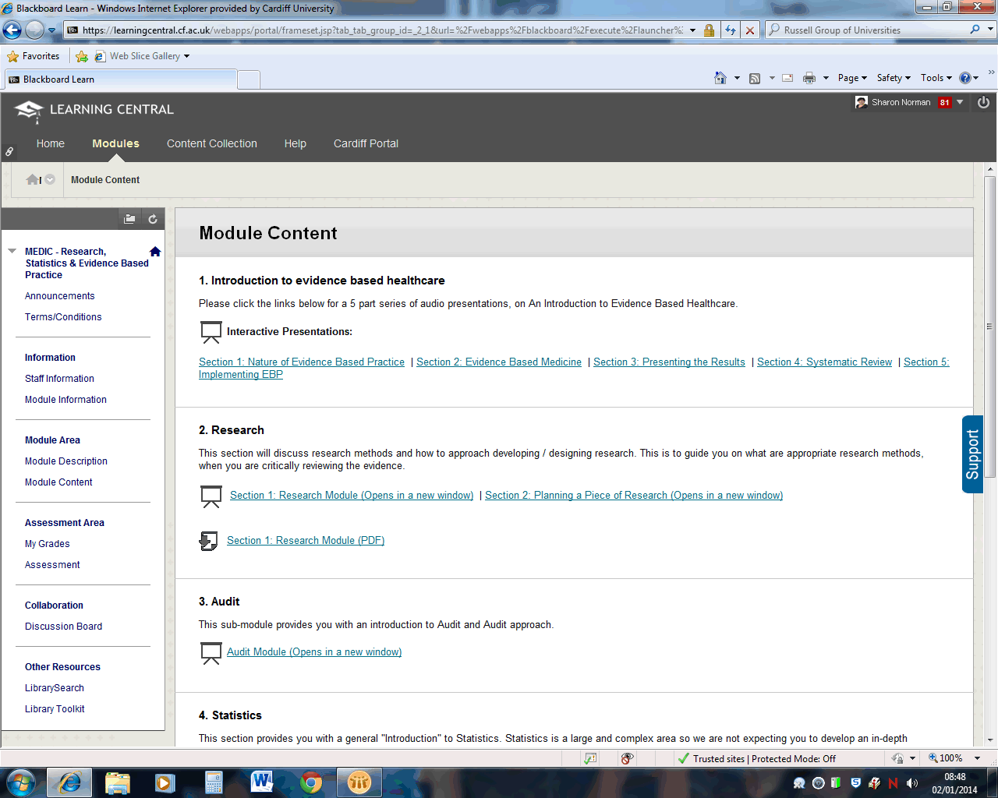Screen dimensions: 998x798
Task: Refresh the course menu panel
Action: coord(153,220)
